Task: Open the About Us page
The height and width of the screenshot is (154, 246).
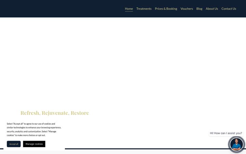Action: (x=212, y=9)
